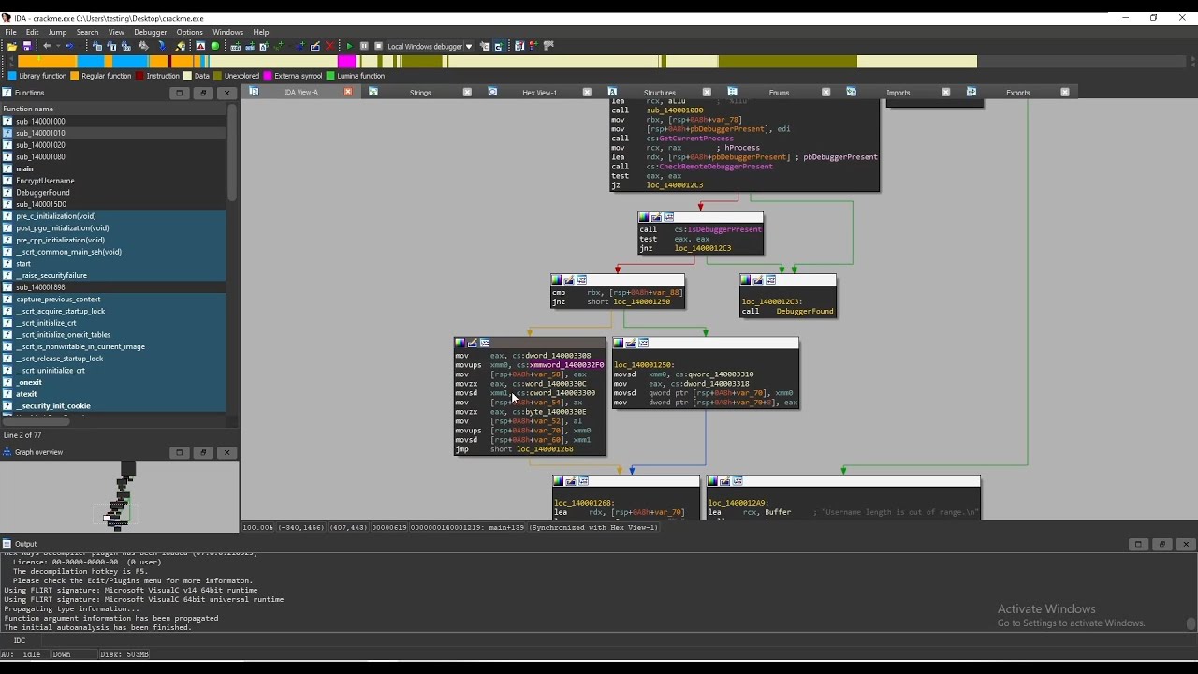Click the Regular function legend swatch

pos(75,76)
